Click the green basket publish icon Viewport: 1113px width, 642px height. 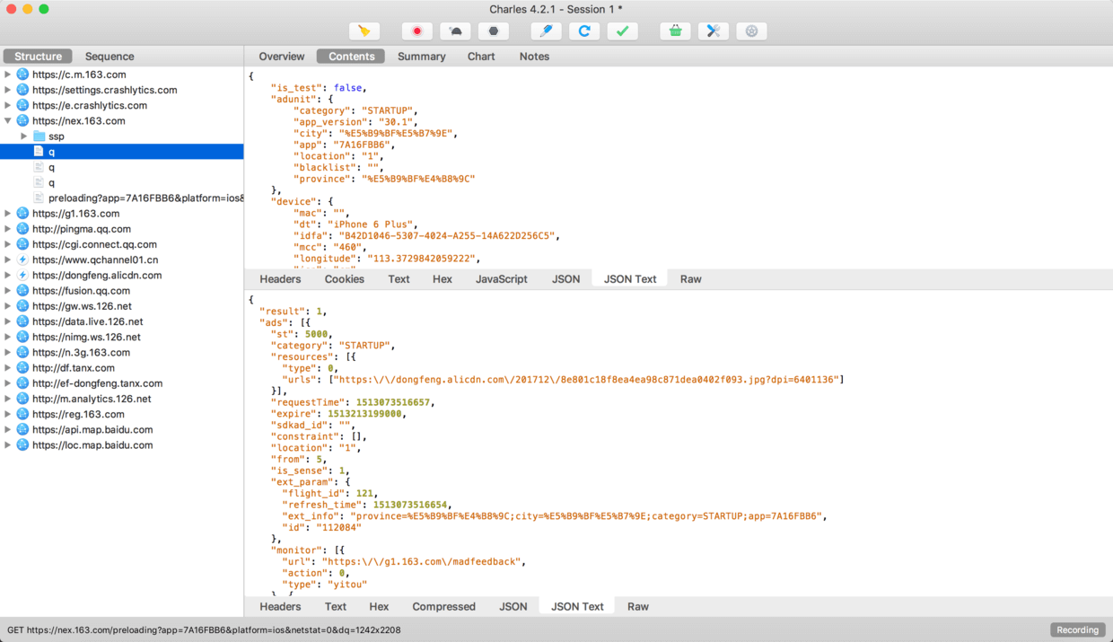coord(675,31)
